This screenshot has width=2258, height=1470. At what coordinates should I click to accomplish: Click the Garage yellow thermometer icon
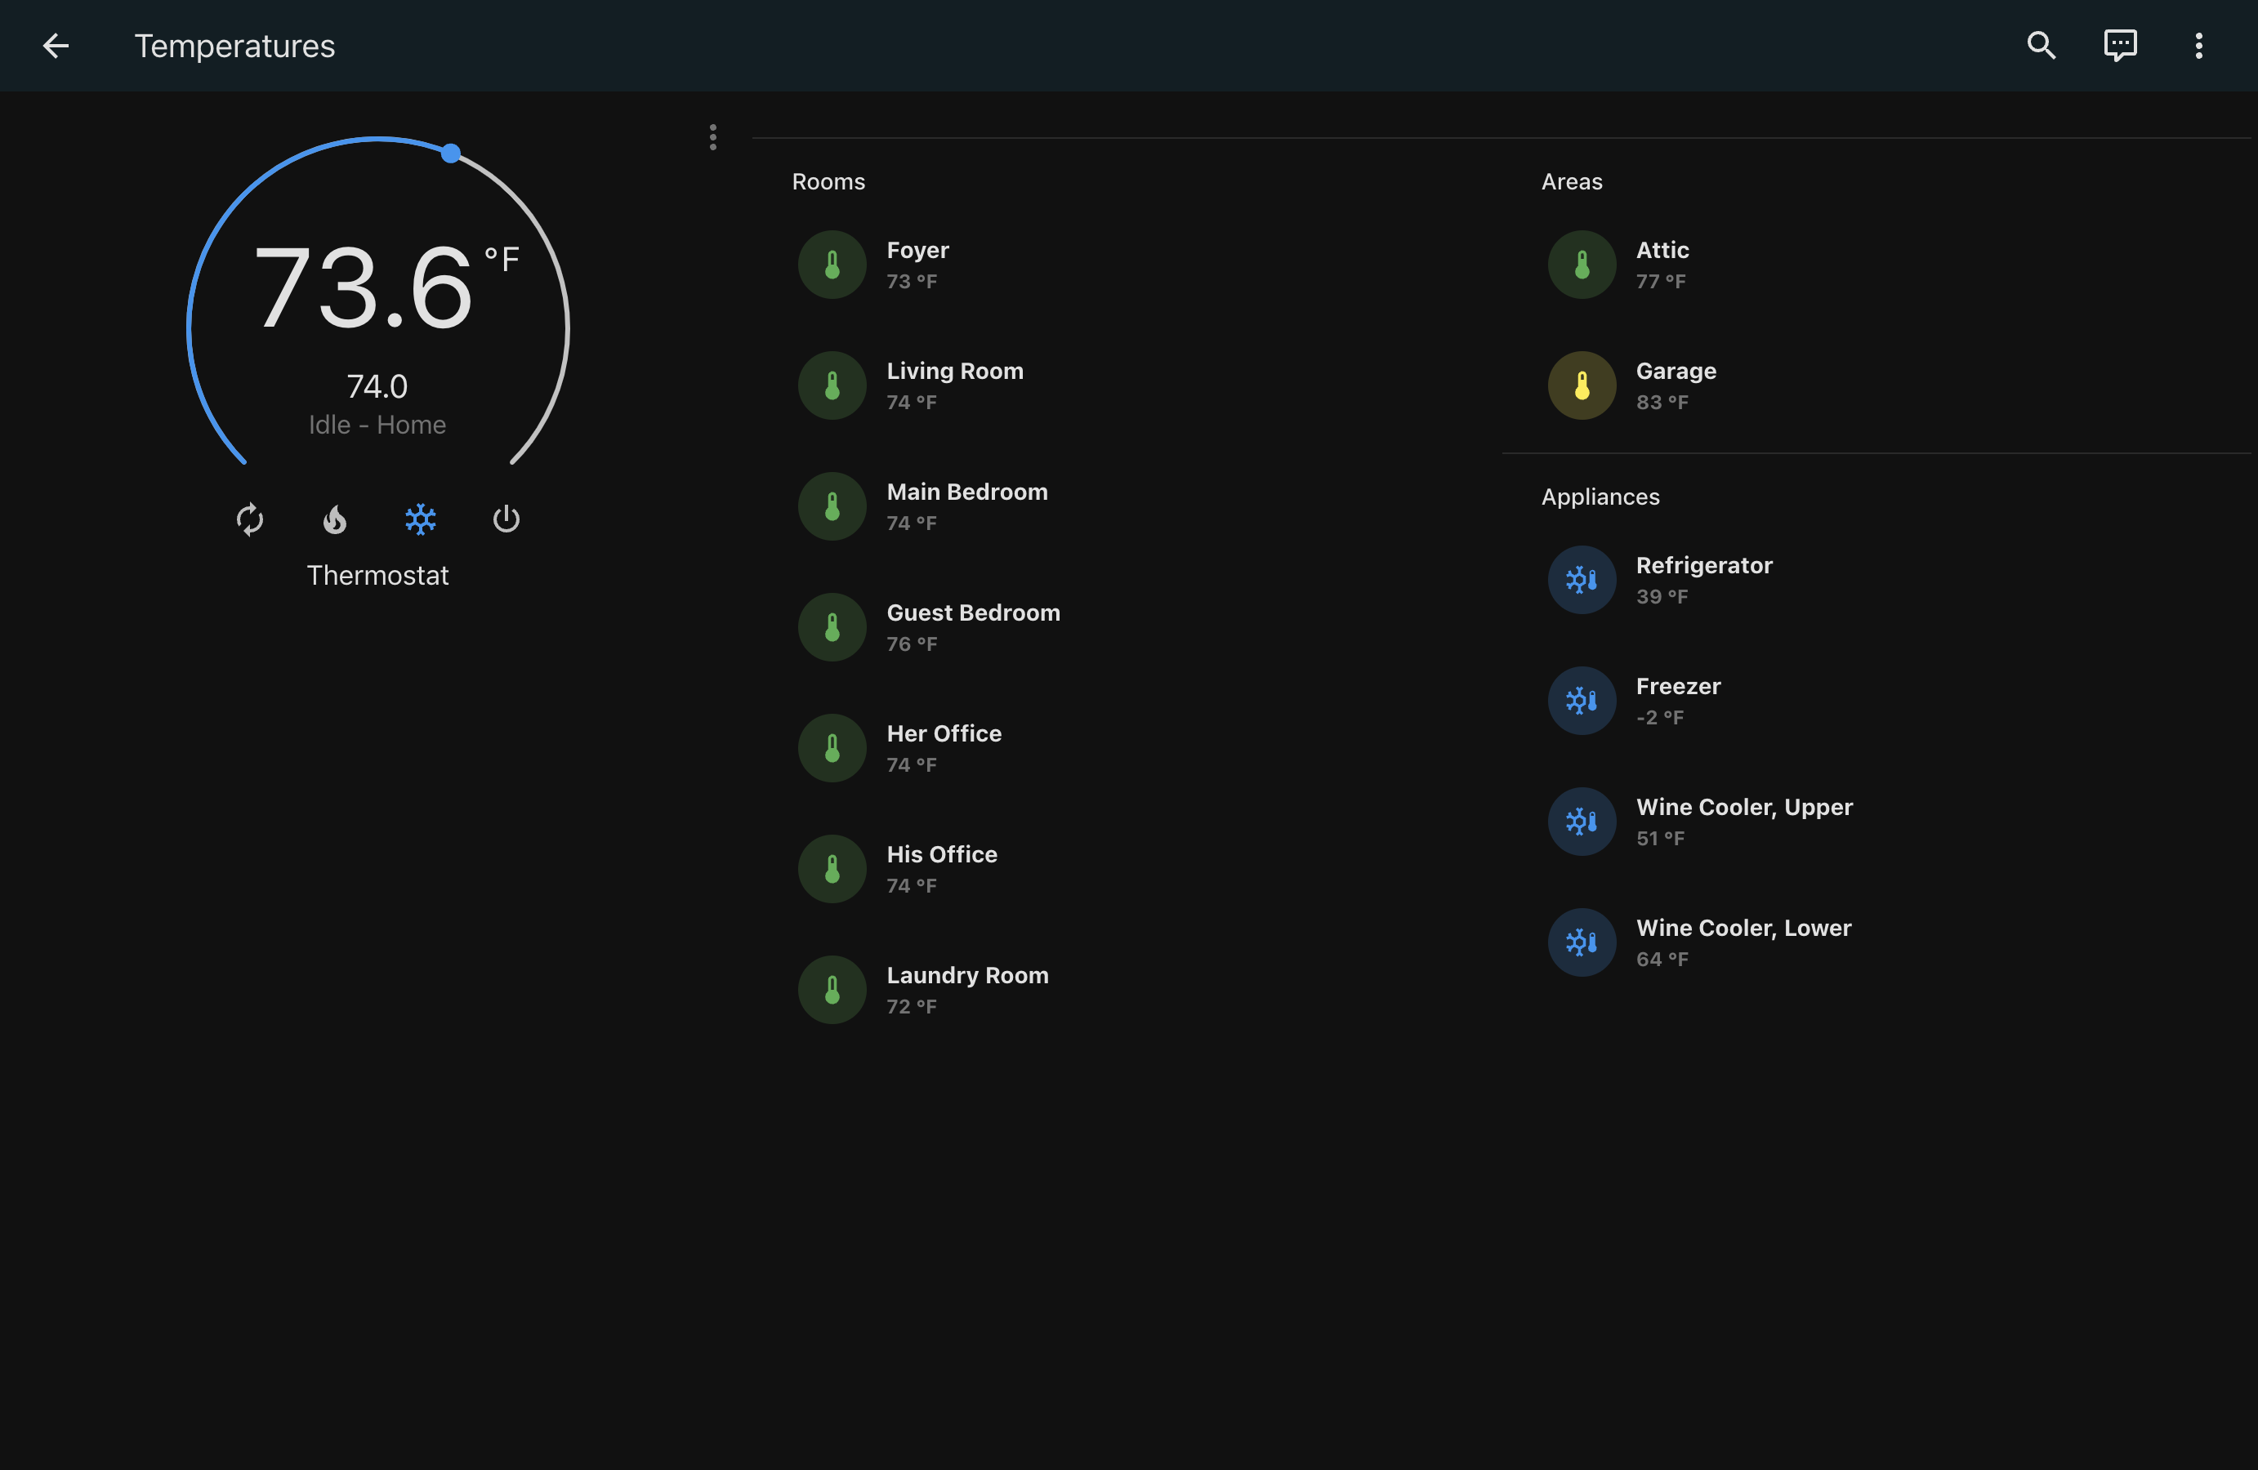tap(1582, 386)
